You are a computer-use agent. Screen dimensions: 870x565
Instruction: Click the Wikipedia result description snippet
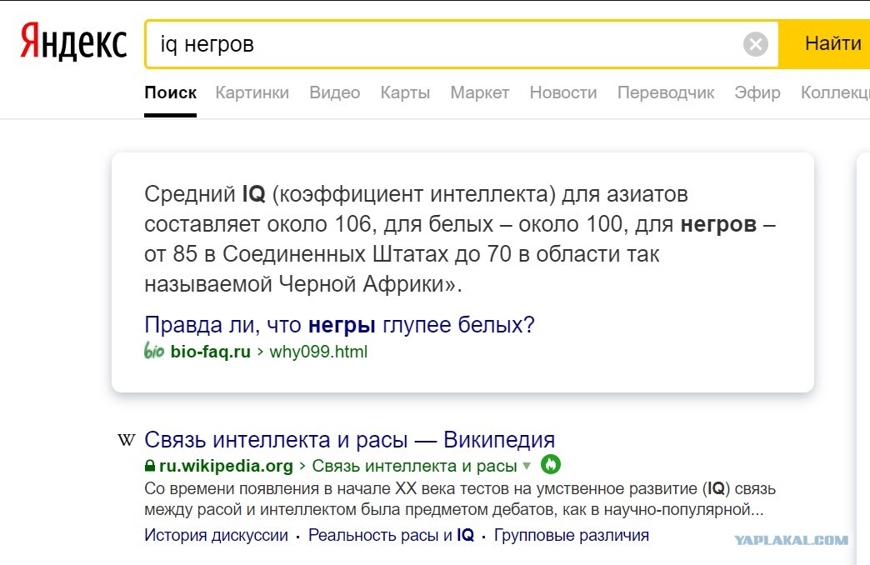[460, 499]
